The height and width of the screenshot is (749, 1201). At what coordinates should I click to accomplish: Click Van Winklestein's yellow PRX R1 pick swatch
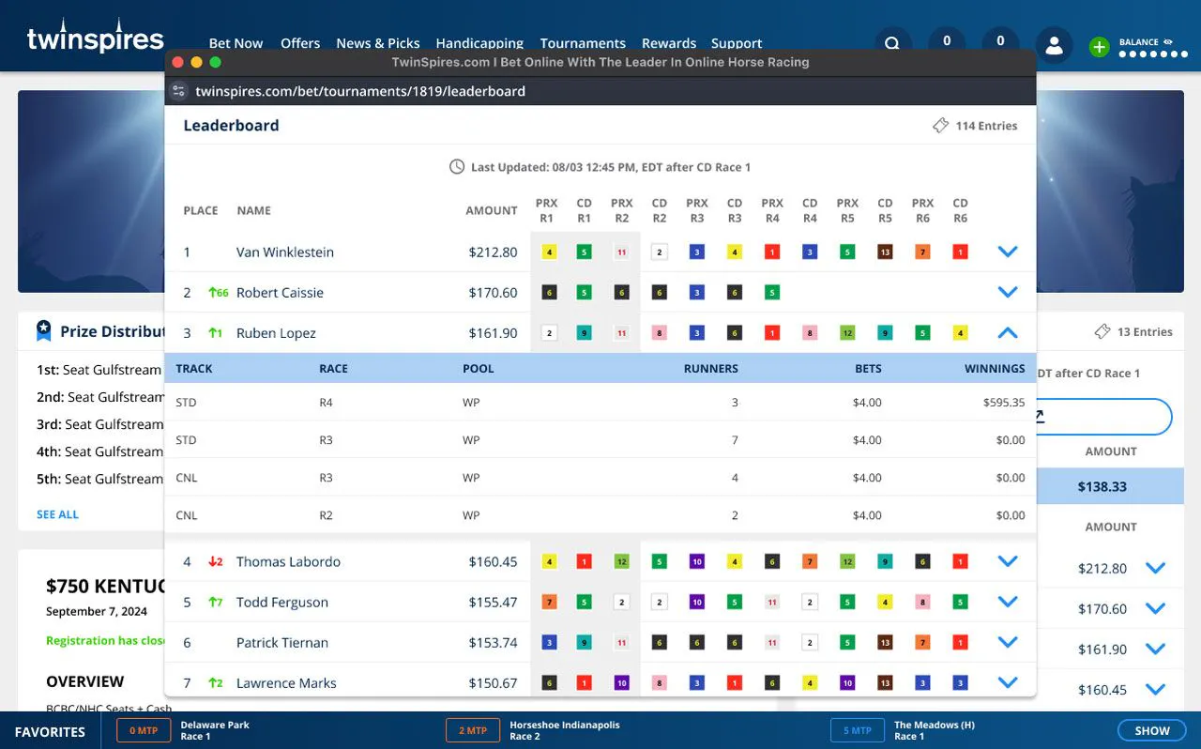point(549,252)
